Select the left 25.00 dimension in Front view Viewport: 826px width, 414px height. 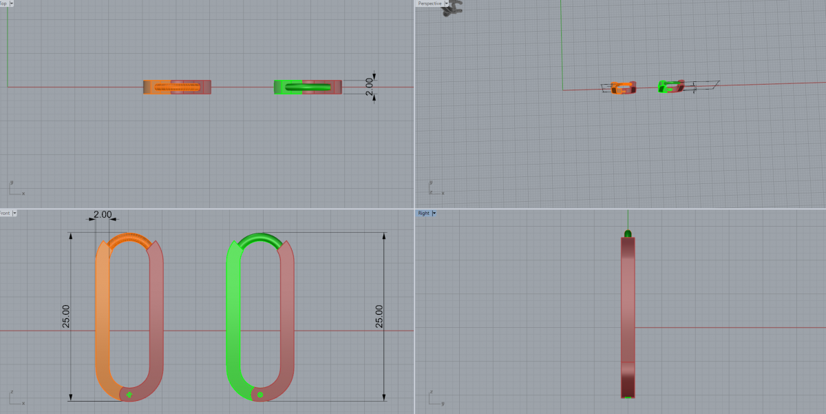coord(66,315)
